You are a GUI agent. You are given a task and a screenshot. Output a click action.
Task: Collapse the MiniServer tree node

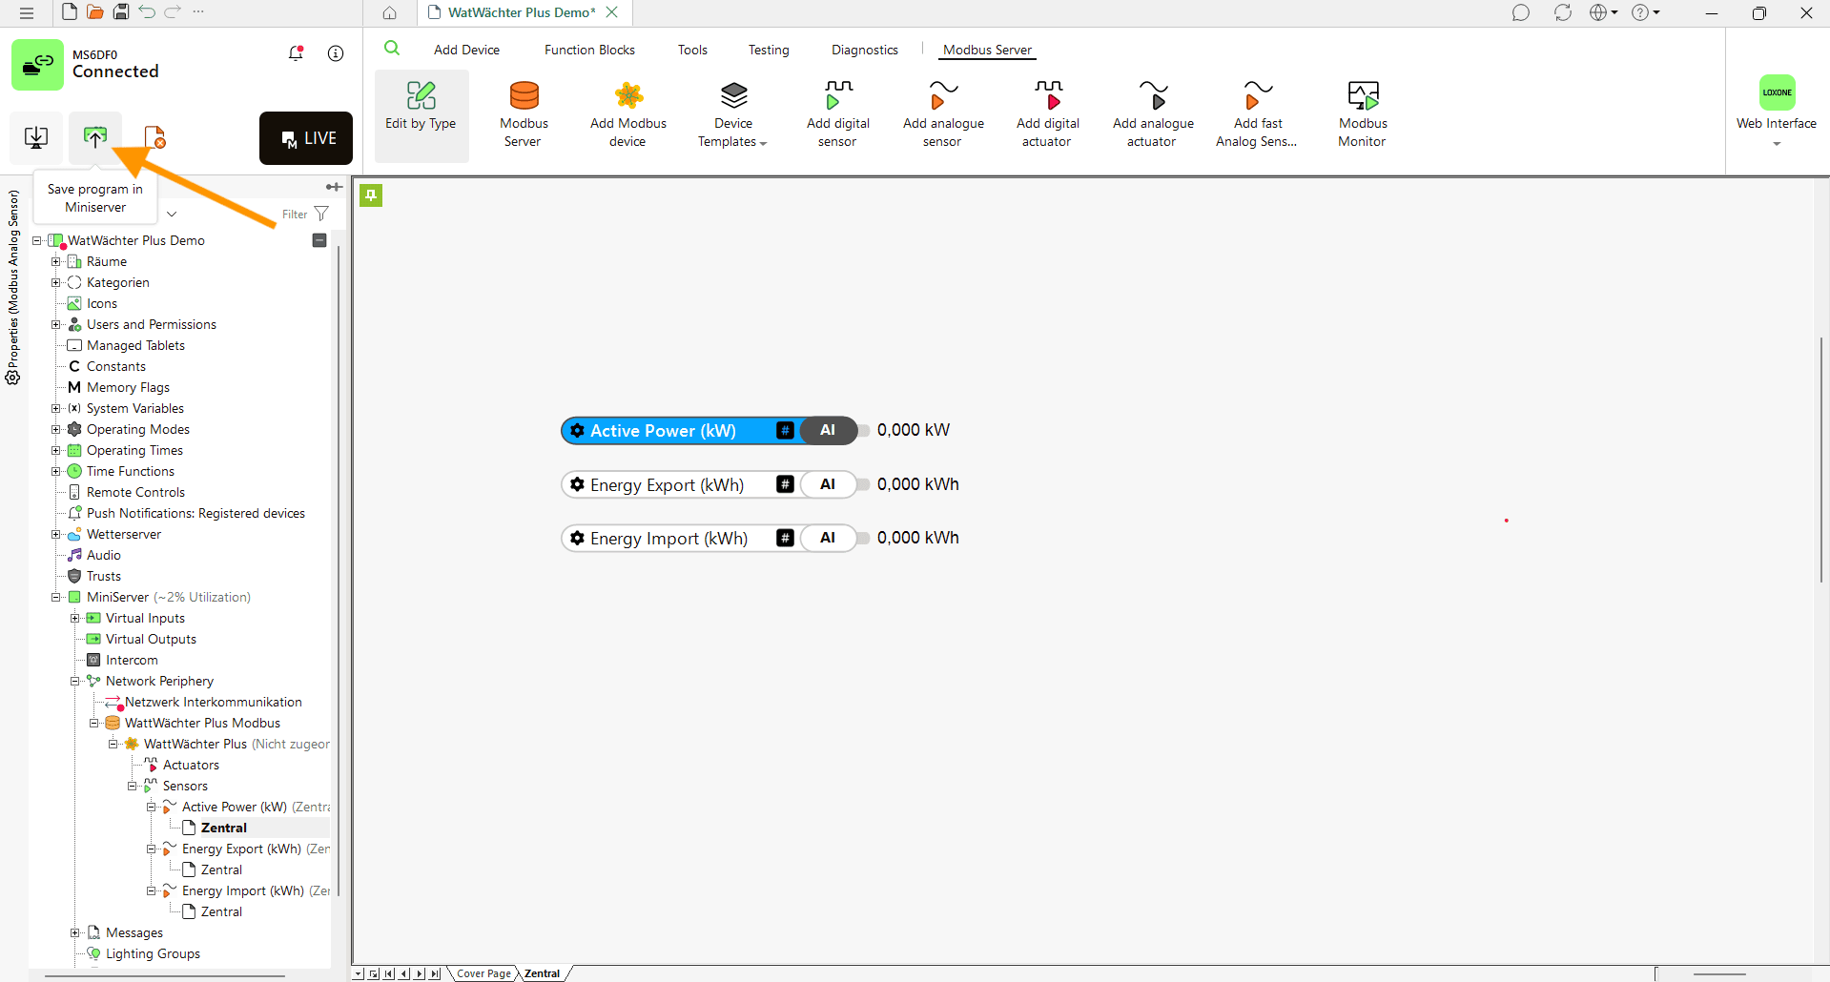click(x=56, y=597)
